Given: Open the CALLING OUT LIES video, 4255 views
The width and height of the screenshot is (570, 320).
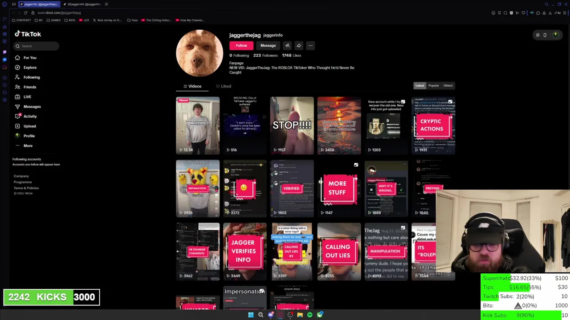Looking at the screenshot, I should [339, 252].
